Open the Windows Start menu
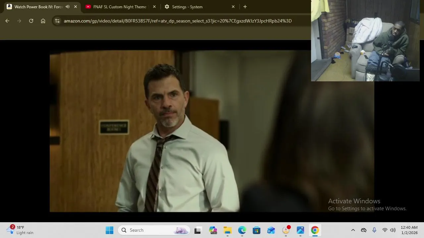The height and width of the screenshot is (238, 424). pyautogui.click(x=110, y=230)
